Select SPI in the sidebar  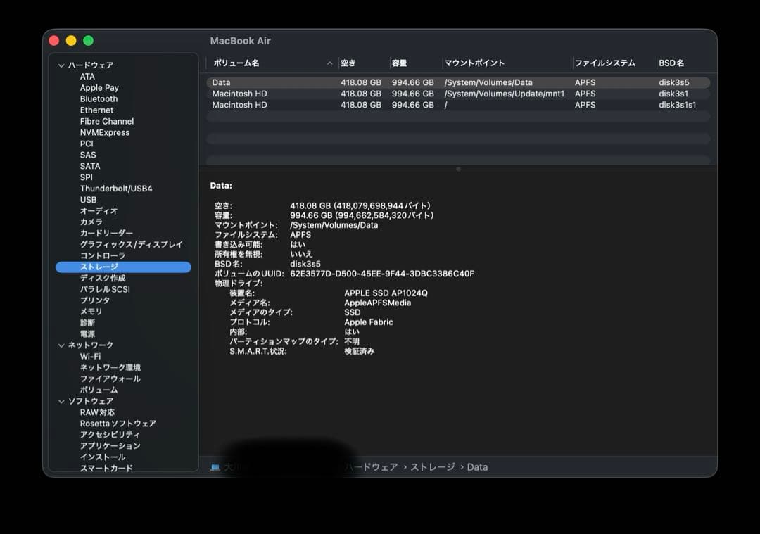tap(86, 177)
